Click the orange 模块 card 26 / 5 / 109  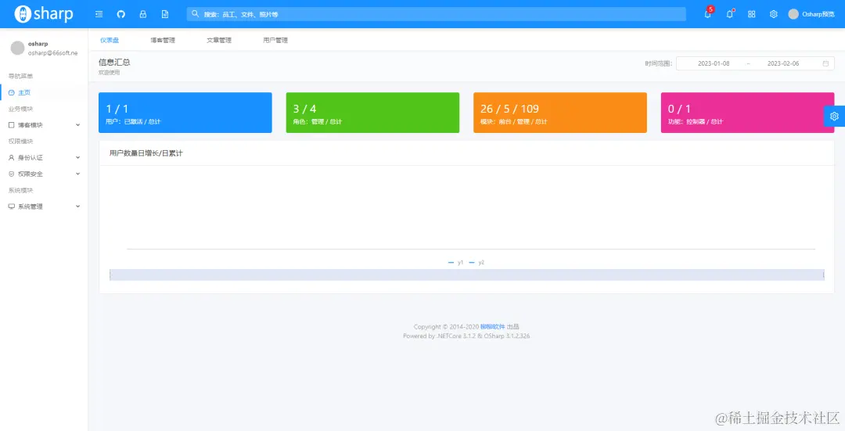(x=560, y=113)
